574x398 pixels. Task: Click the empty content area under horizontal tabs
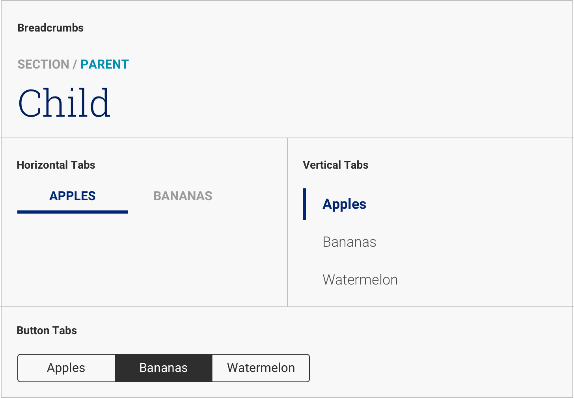(x=144, y=260)
